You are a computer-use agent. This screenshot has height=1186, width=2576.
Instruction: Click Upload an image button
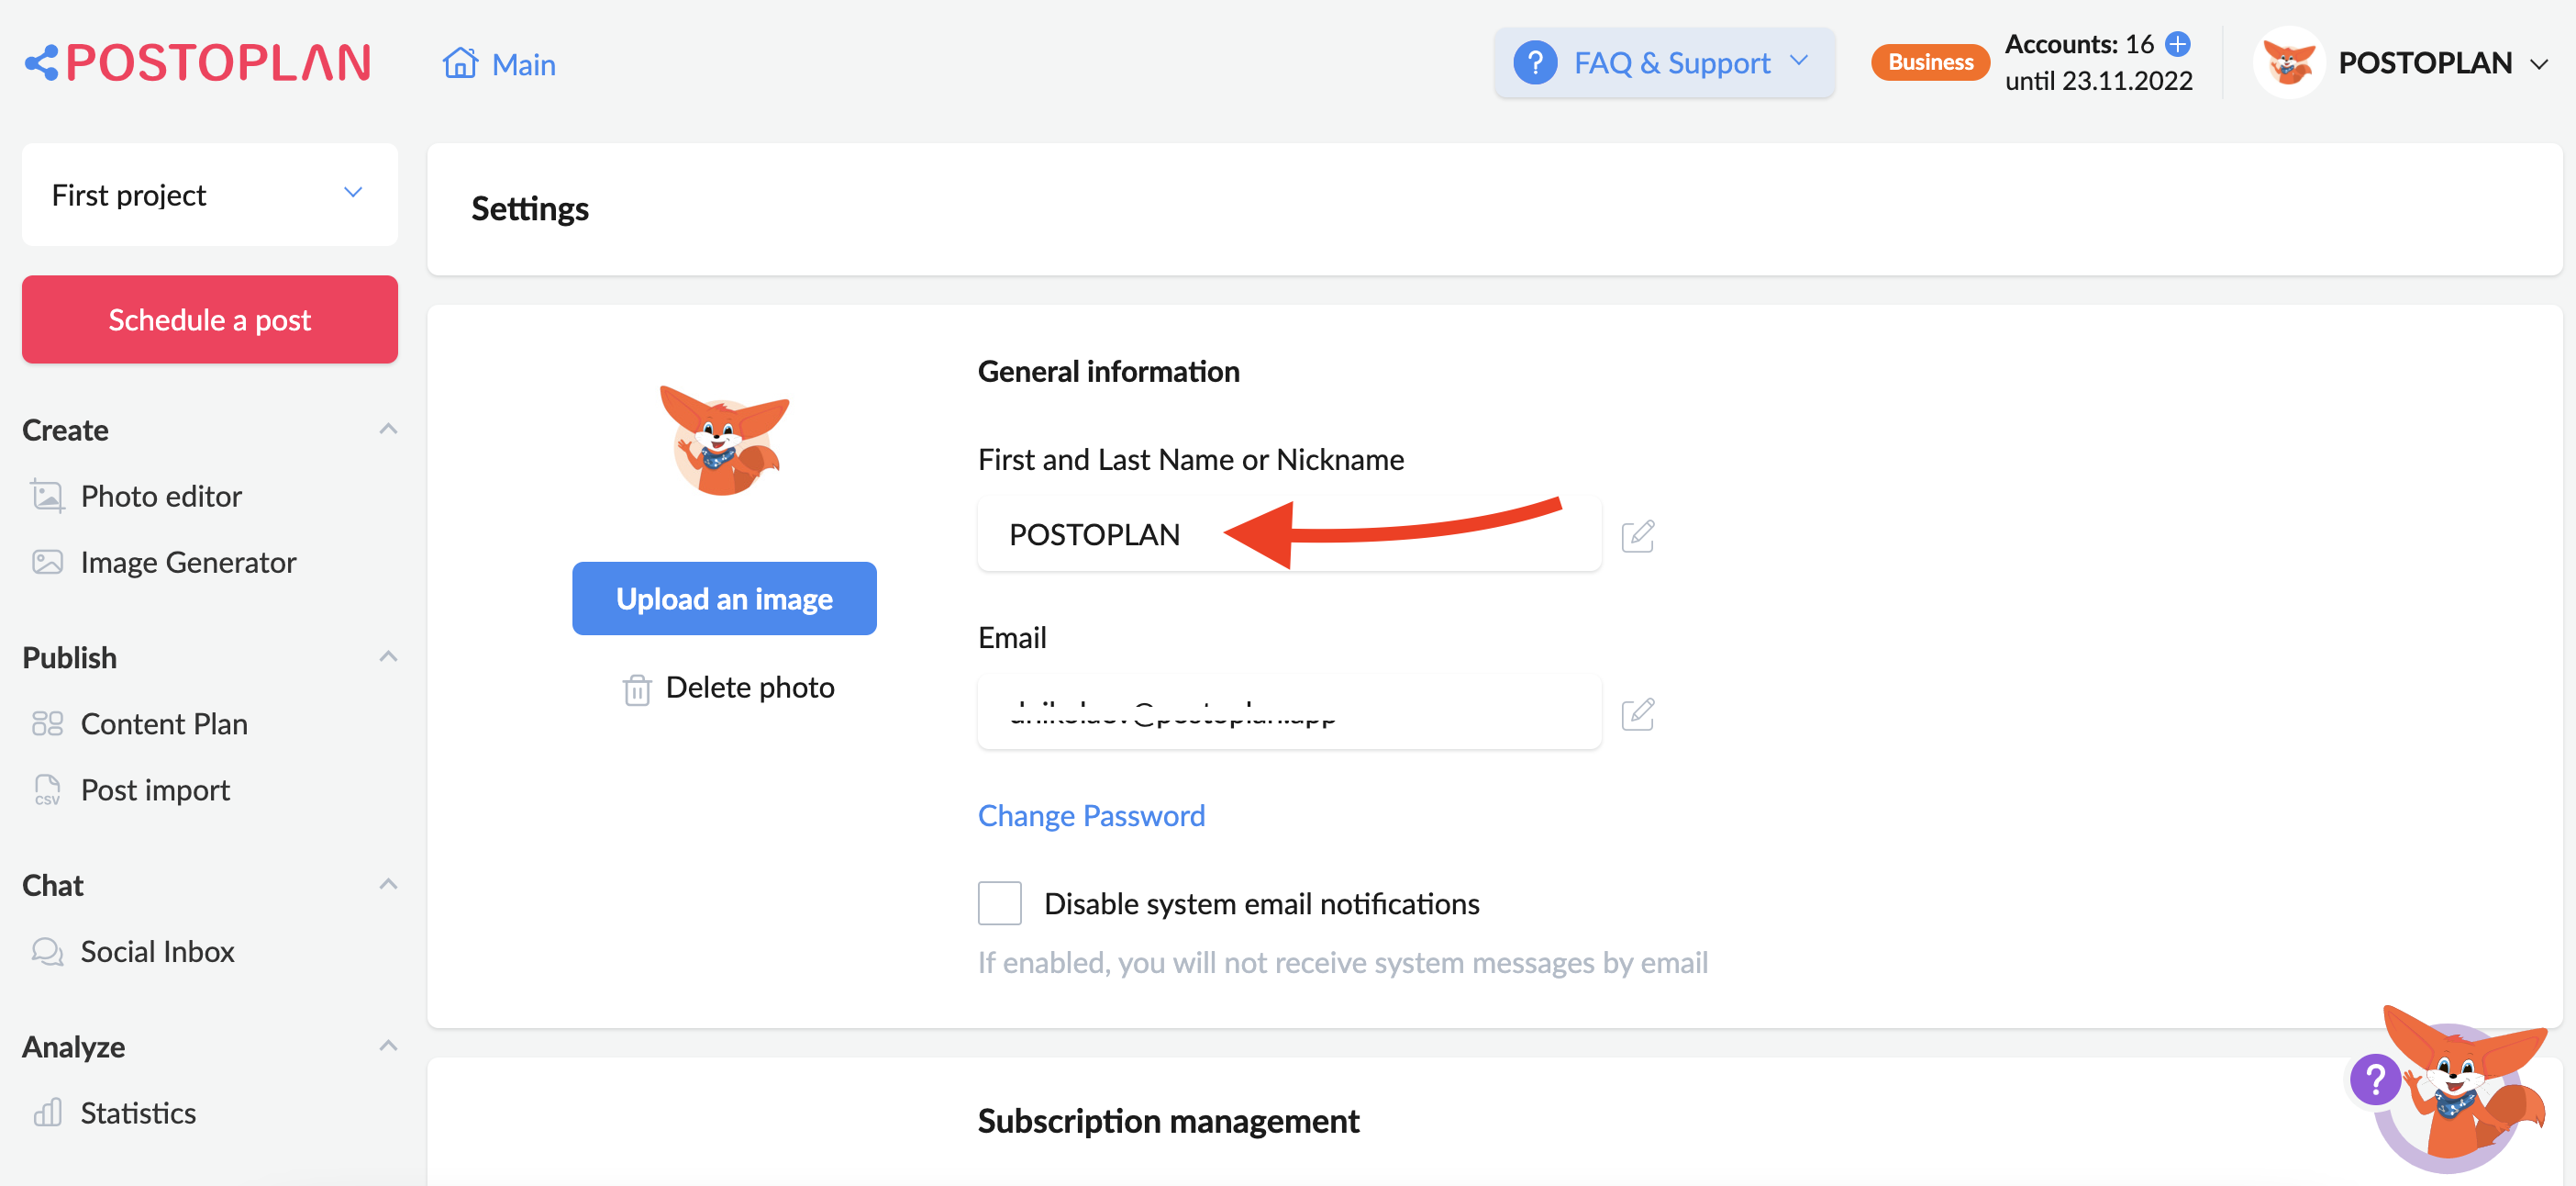(724, 599)
